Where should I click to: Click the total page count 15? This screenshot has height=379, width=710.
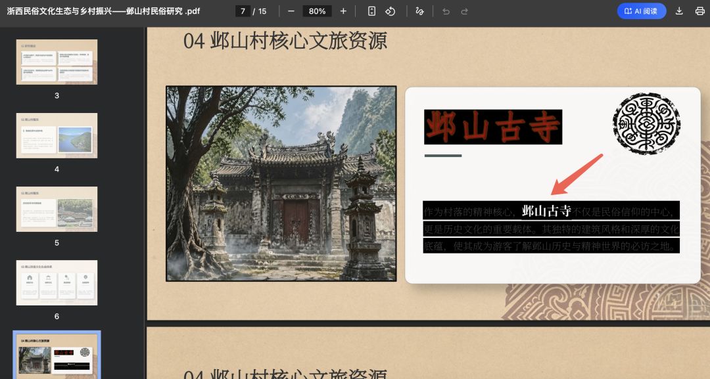pos(262,11)
